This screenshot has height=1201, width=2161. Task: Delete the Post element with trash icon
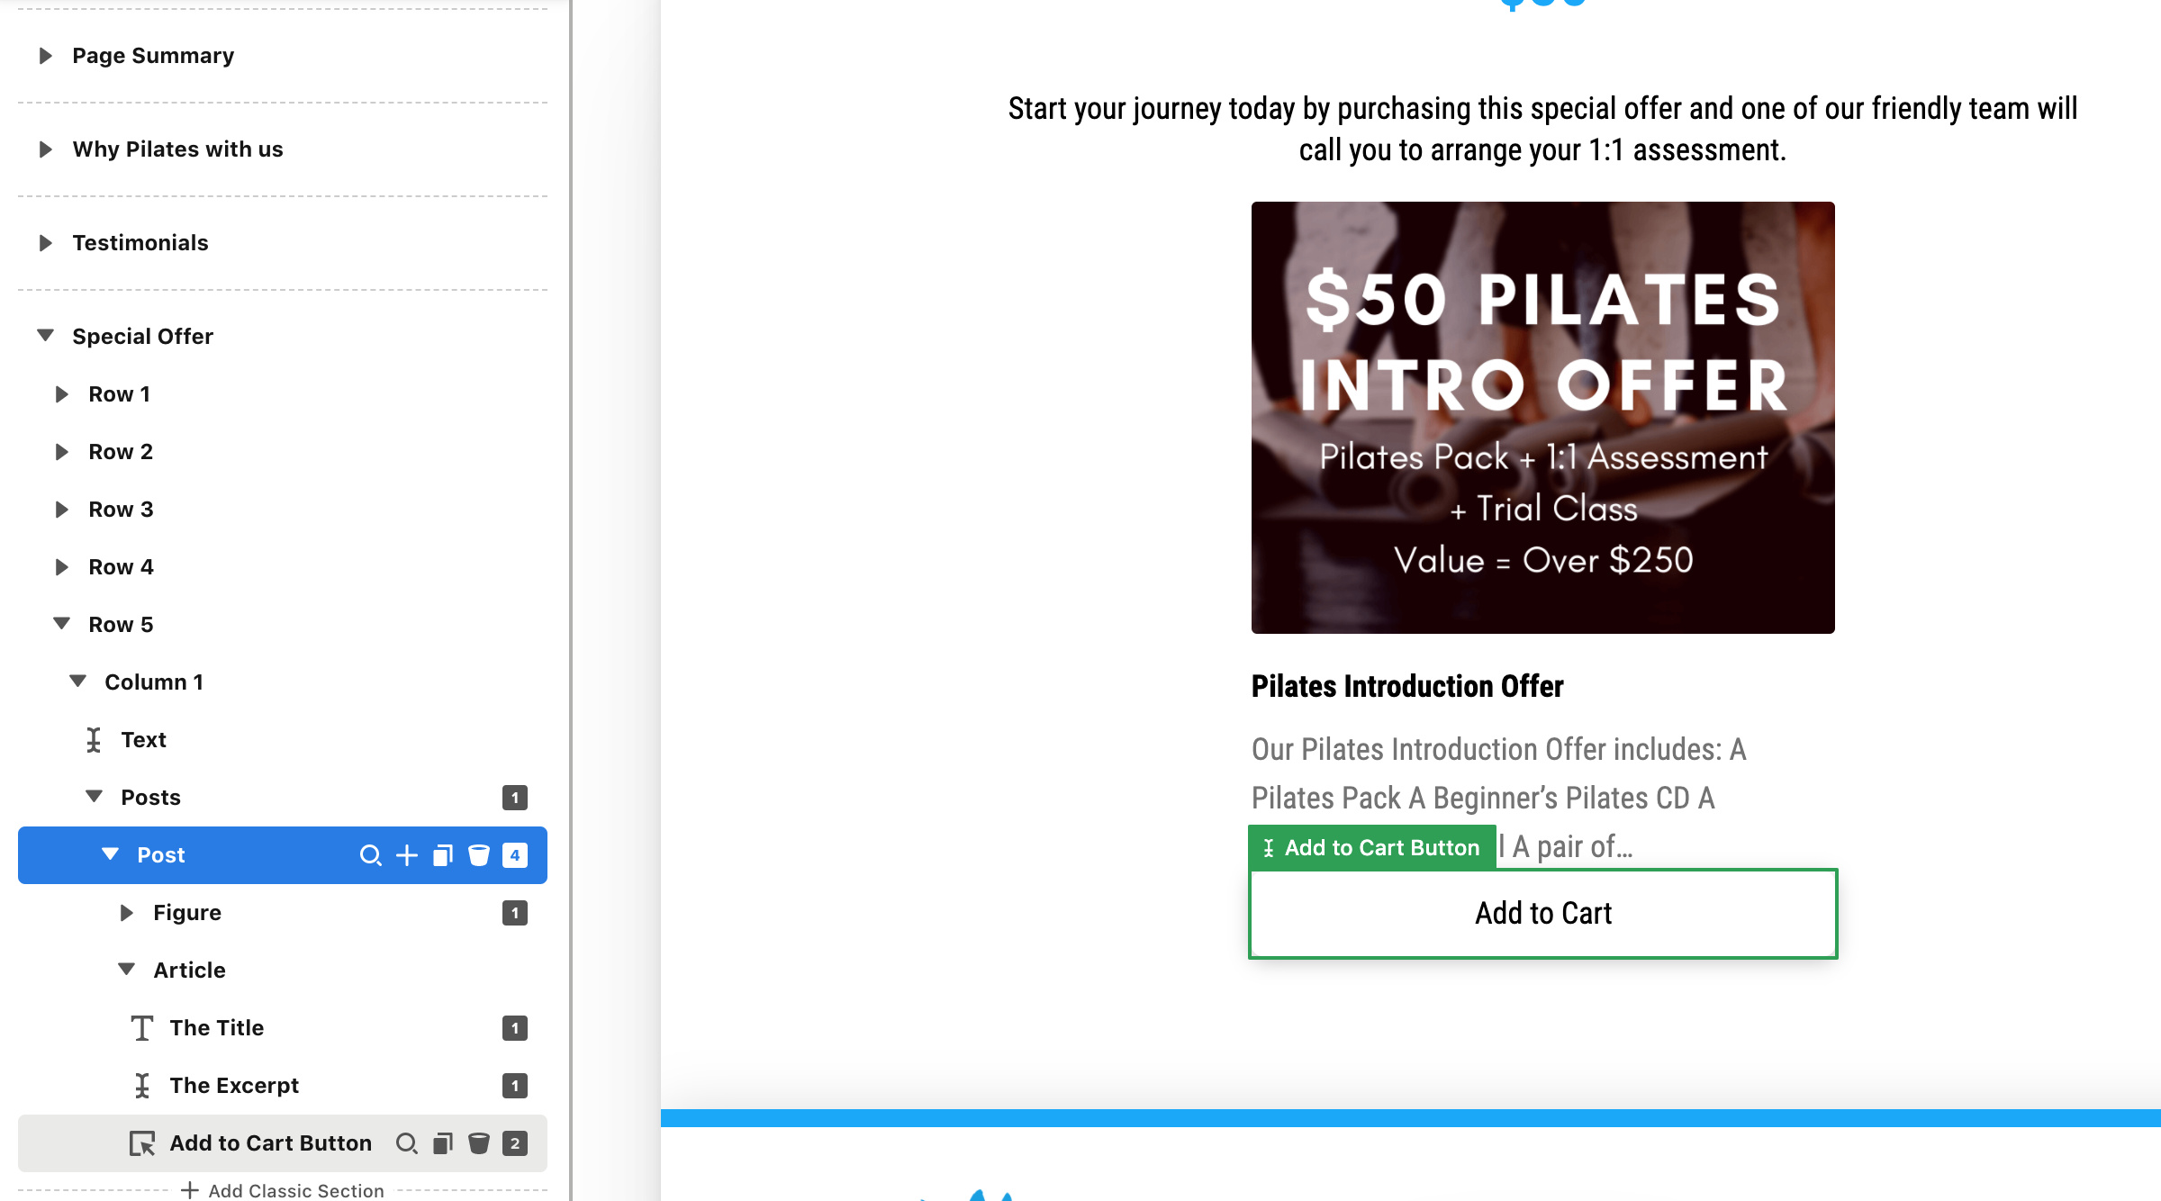pyautogui.click(x=479, y=855)
